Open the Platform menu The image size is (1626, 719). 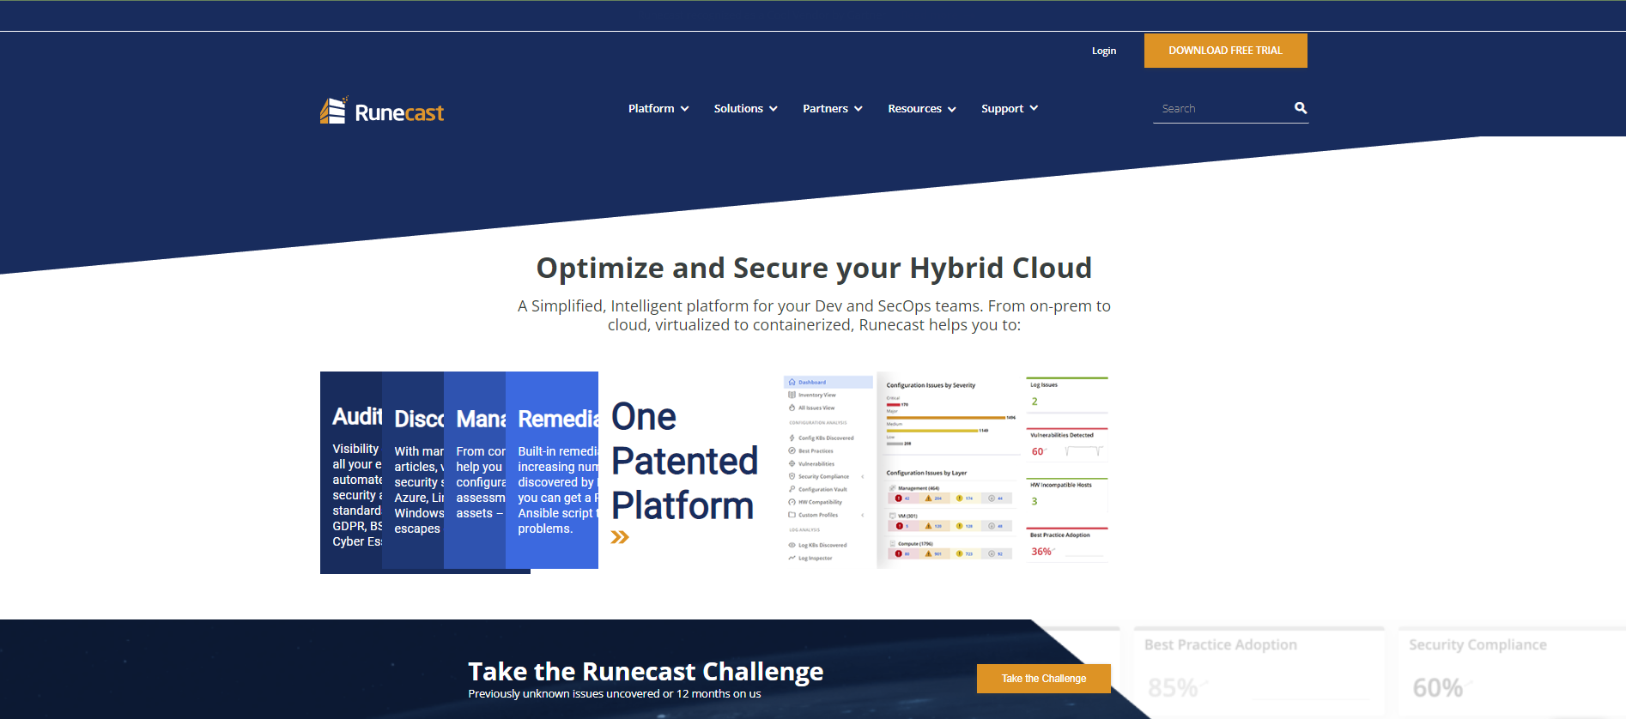click(651, 109)
